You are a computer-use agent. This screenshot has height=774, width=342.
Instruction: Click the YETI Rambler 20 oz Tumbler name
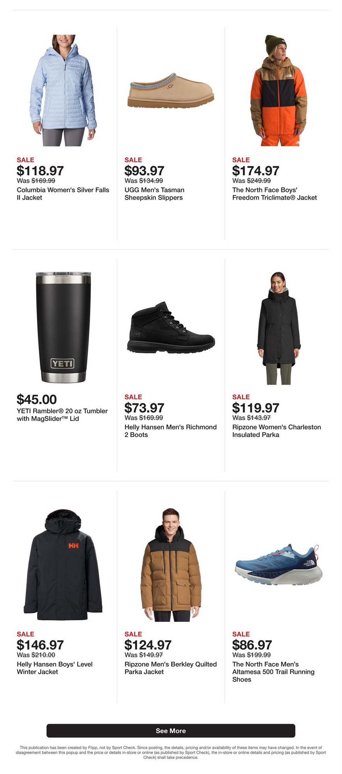pos(62,415)
